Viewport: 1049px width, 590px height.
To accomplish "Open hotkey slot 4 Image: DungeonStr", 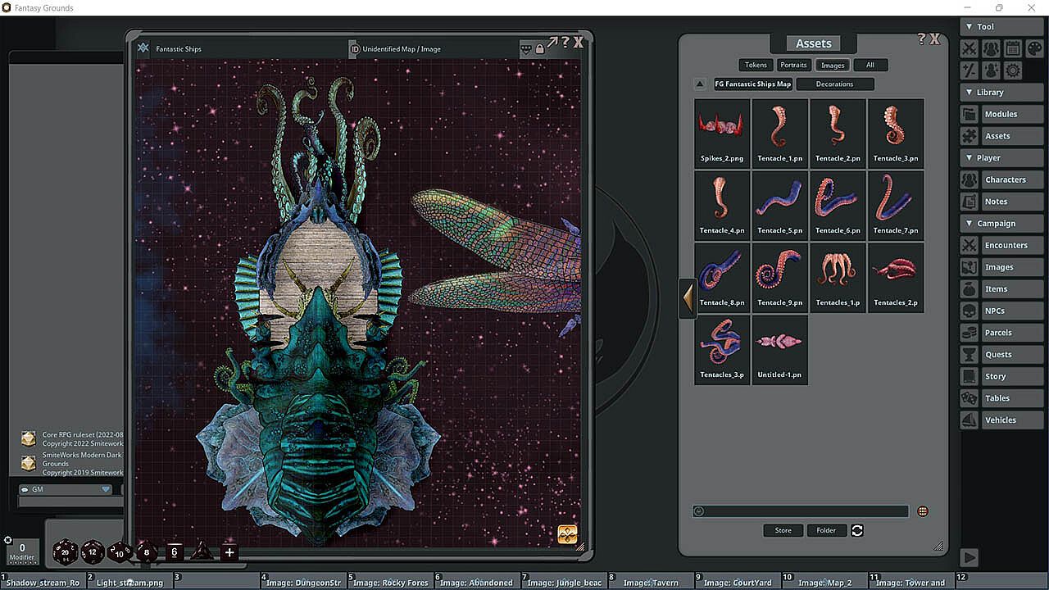I will (302, 581).
